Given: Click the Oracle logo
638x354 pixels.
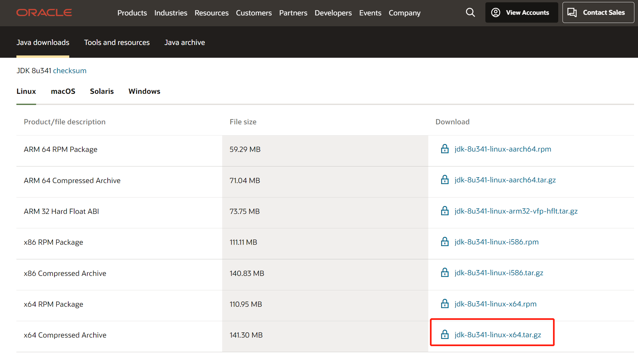Looking at the screenshot, I should tap(44, 12).
